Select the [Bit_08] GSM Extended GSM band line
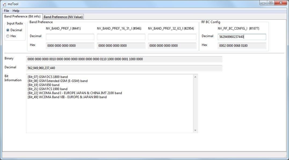Viewport: 289px width, 160px height. click(x=57, y=81)
